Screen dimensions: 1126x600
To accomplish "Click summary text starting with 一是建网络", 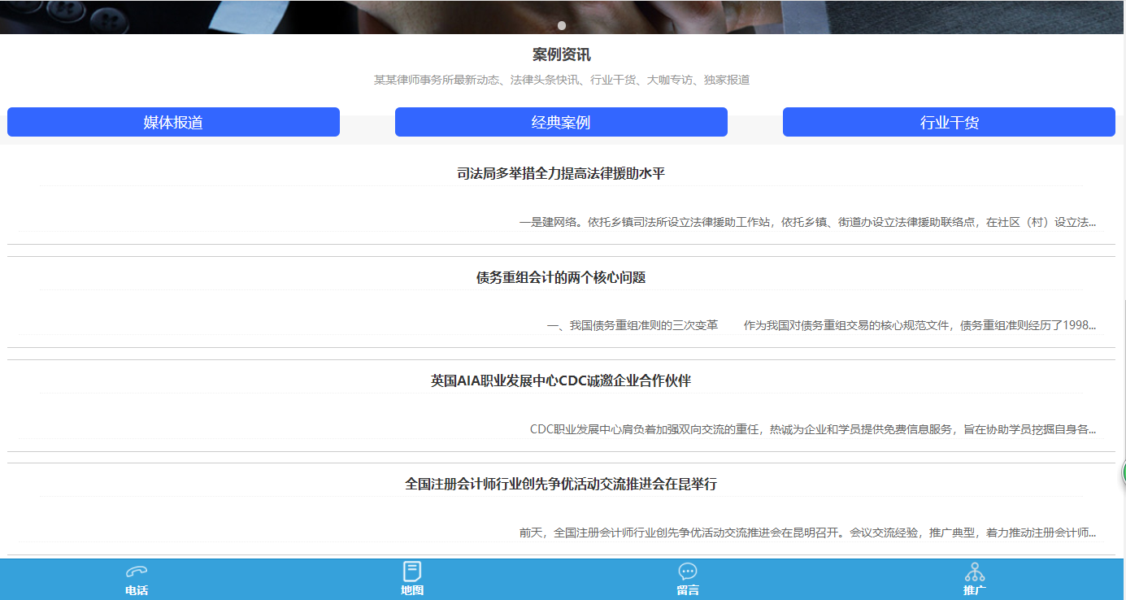I will tap(807, 222).
